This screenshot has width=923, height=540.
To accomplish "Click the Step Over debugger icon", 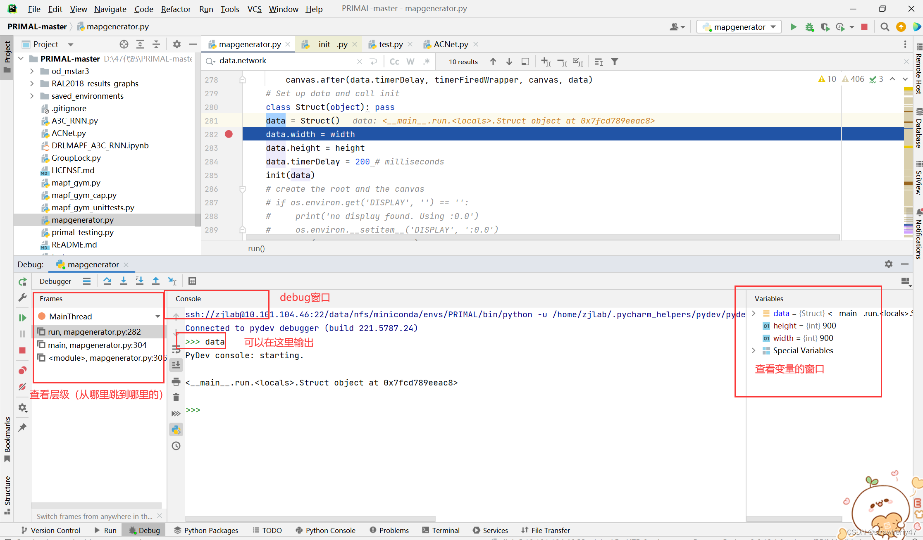I will coord(107,281).
